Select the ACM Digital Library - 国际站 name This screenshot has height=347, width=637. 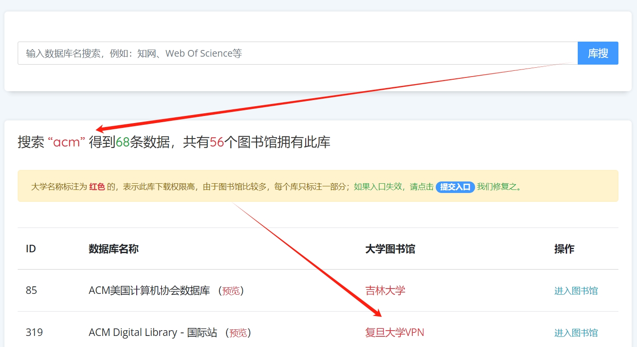(x=153, y=333)
